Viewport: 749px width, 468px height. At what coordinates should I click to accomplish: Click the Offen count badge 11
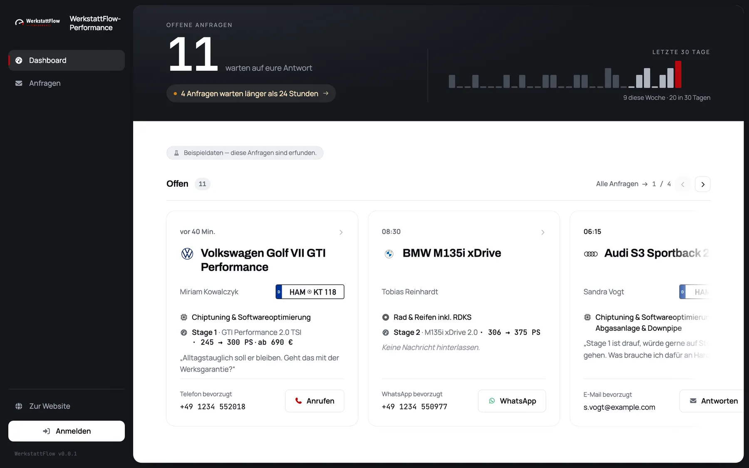(202, 184)
